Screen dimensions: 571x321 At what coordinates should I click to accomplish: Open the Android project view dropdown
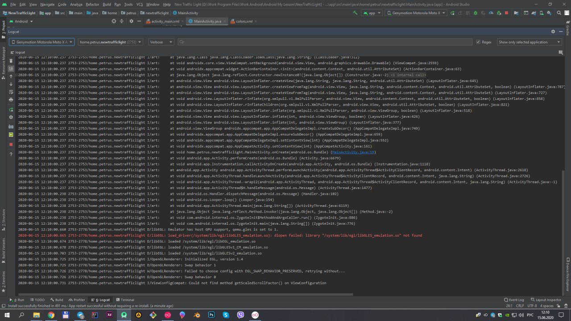[x=21, y=21]
